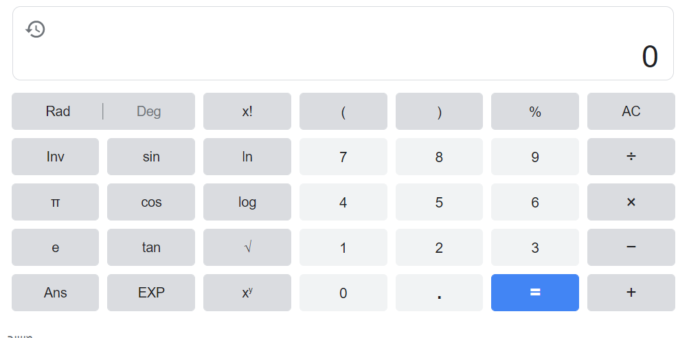Click the Ans previous answer key
The height and width of the screenshot is (338, 678).
(x=55, y=293)
